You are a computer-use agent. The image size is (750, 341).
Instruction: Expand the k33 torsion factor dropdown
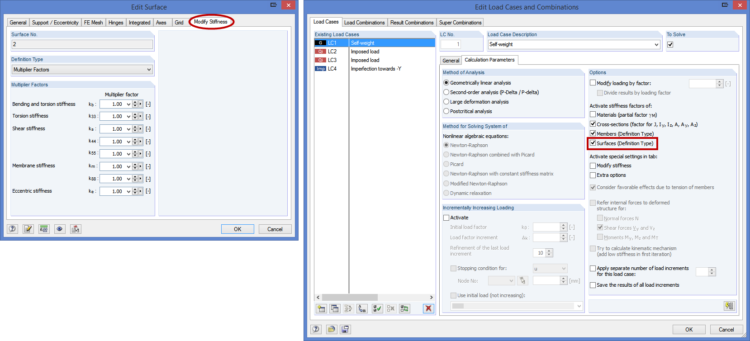128,117
